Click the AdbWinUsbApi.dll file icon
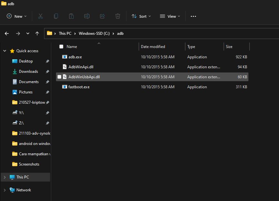The height and width of the screenshot is (201, 279). (65, 77)
